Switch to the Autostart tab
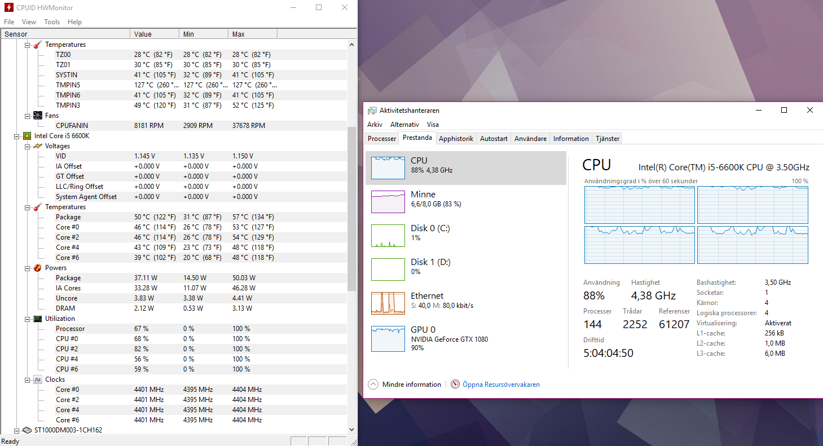The image size is (823, 446). (x=494, y=139)
